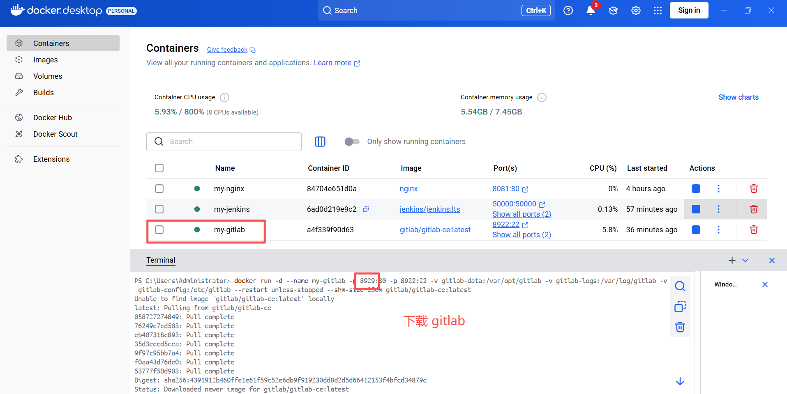This screenshot has height=394, width=787.
Task: Delete the my-nginx container
Action: coord(754,189)
